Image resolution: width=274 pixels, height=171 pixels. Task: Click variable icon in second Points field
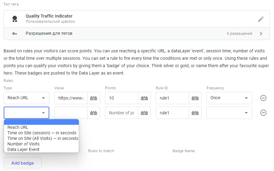click(x=144, y=113)
